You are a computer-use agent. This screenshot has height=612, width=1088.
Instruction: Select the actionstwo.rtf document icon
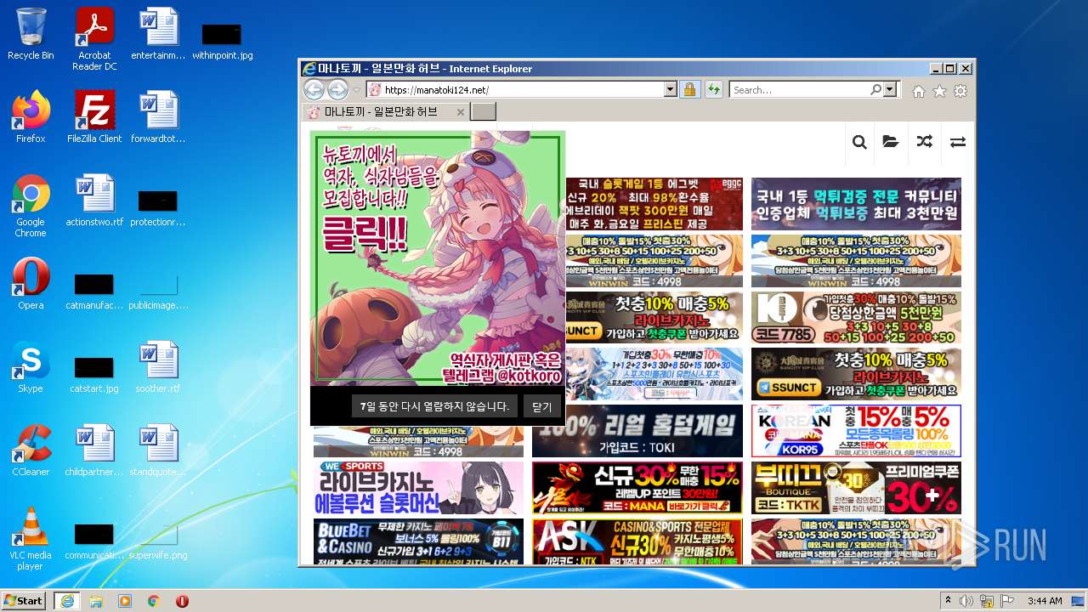click(94, 200)
